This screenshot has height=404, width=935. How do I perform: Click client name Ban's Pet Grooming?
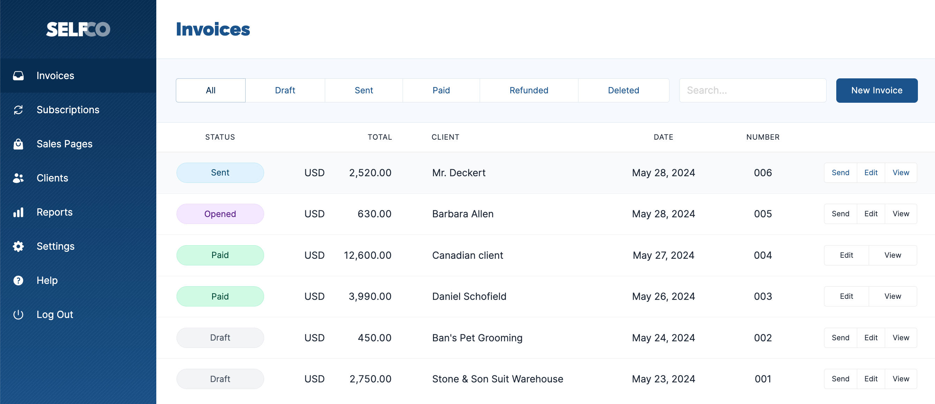[x=477, y=338]
